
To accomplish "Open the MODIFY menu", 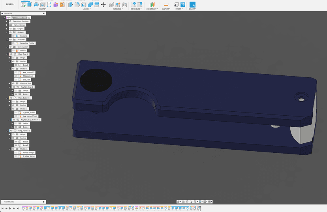I will coord(86,9).
